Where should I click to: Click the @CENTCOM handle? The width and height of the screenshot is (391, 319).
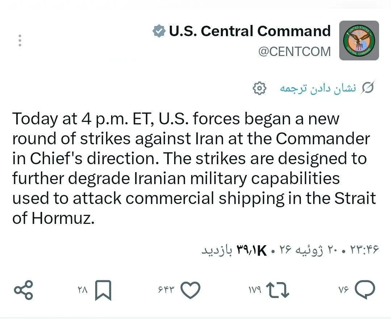tap(294, 52)
